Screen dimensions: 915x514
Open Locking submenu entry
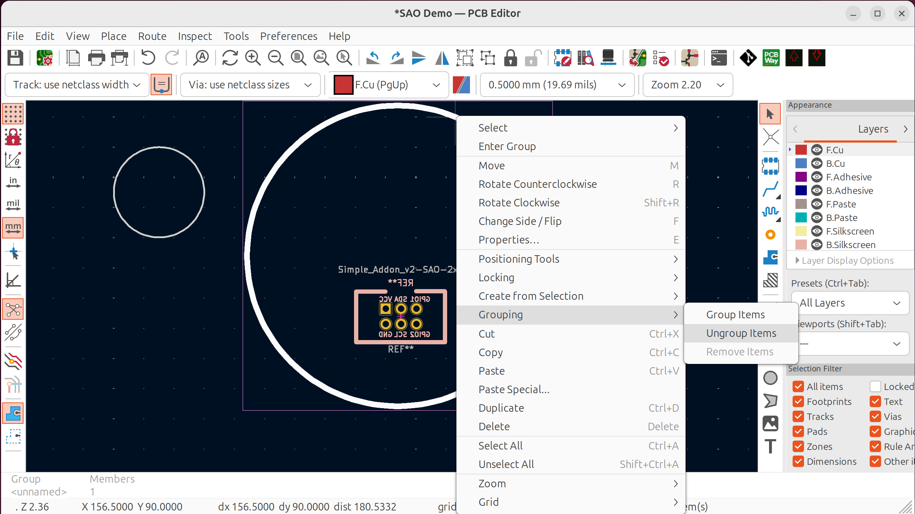(x=571, y=278)
